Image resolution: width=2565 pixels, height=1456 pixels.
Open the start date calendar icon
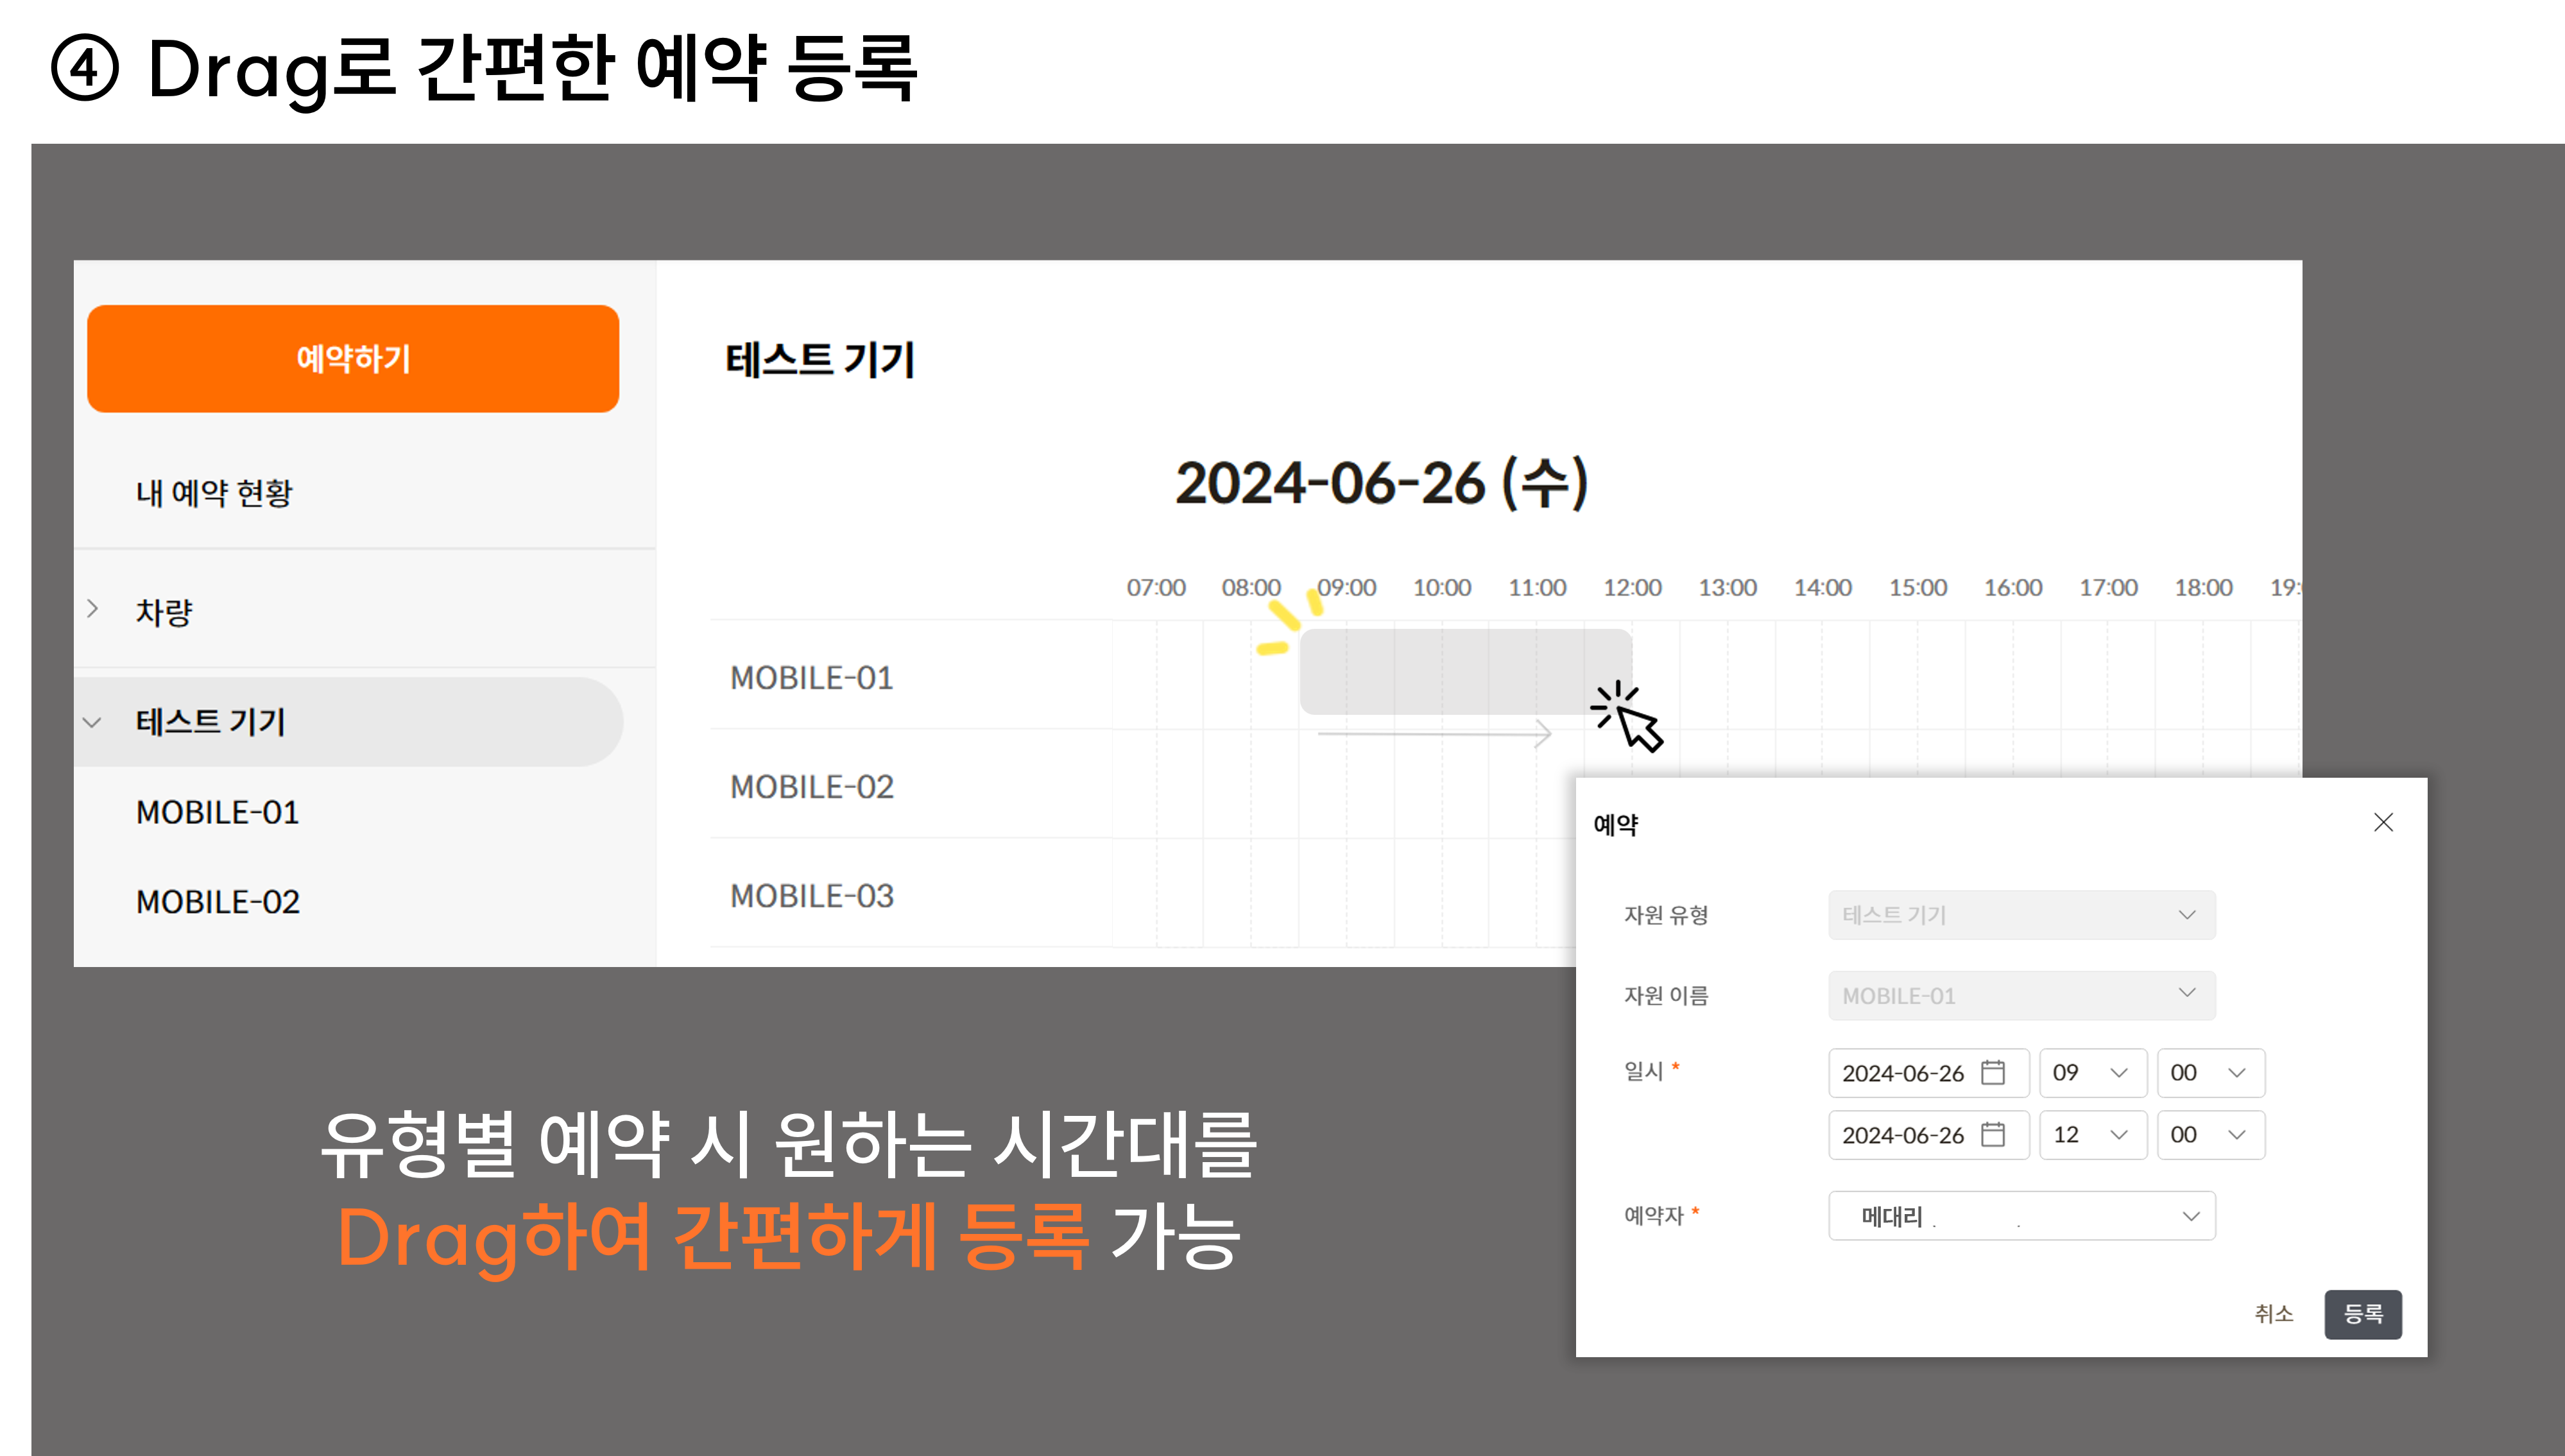1993,1073
